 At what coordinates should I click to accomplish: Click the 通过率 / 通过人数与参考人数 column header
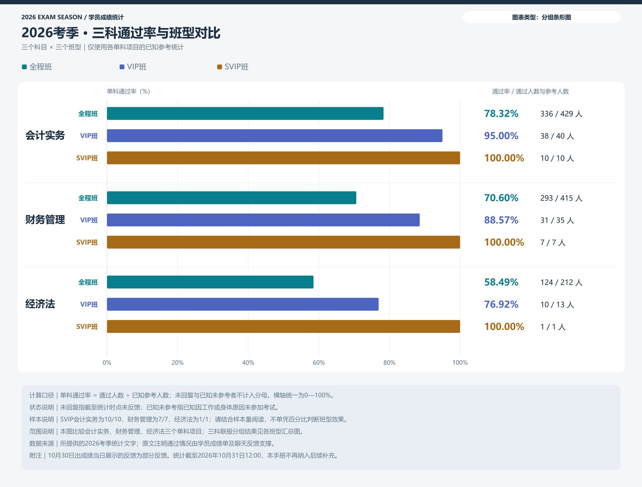tap(530, 92)
